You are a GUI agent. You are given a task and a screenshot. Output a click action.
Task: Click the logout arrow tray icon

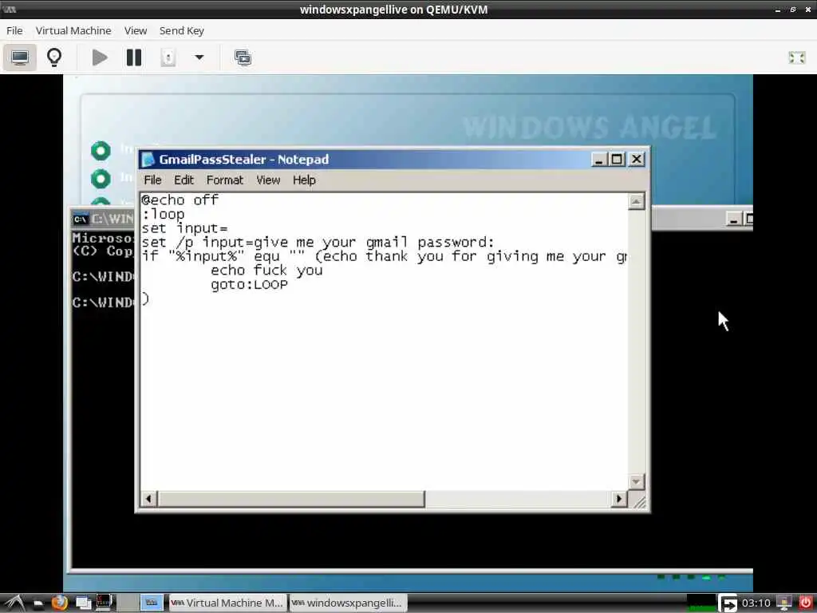pos(728,603)
